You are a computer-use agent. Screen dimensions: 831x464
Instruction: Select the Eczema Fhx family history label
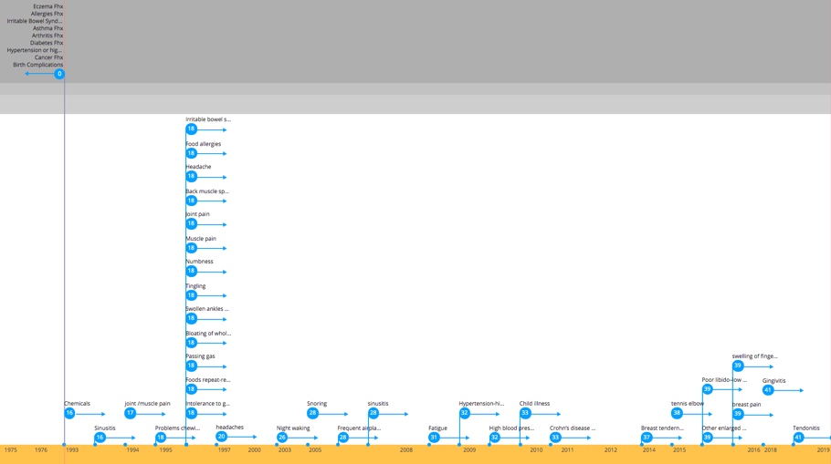[x=47, y=6]
